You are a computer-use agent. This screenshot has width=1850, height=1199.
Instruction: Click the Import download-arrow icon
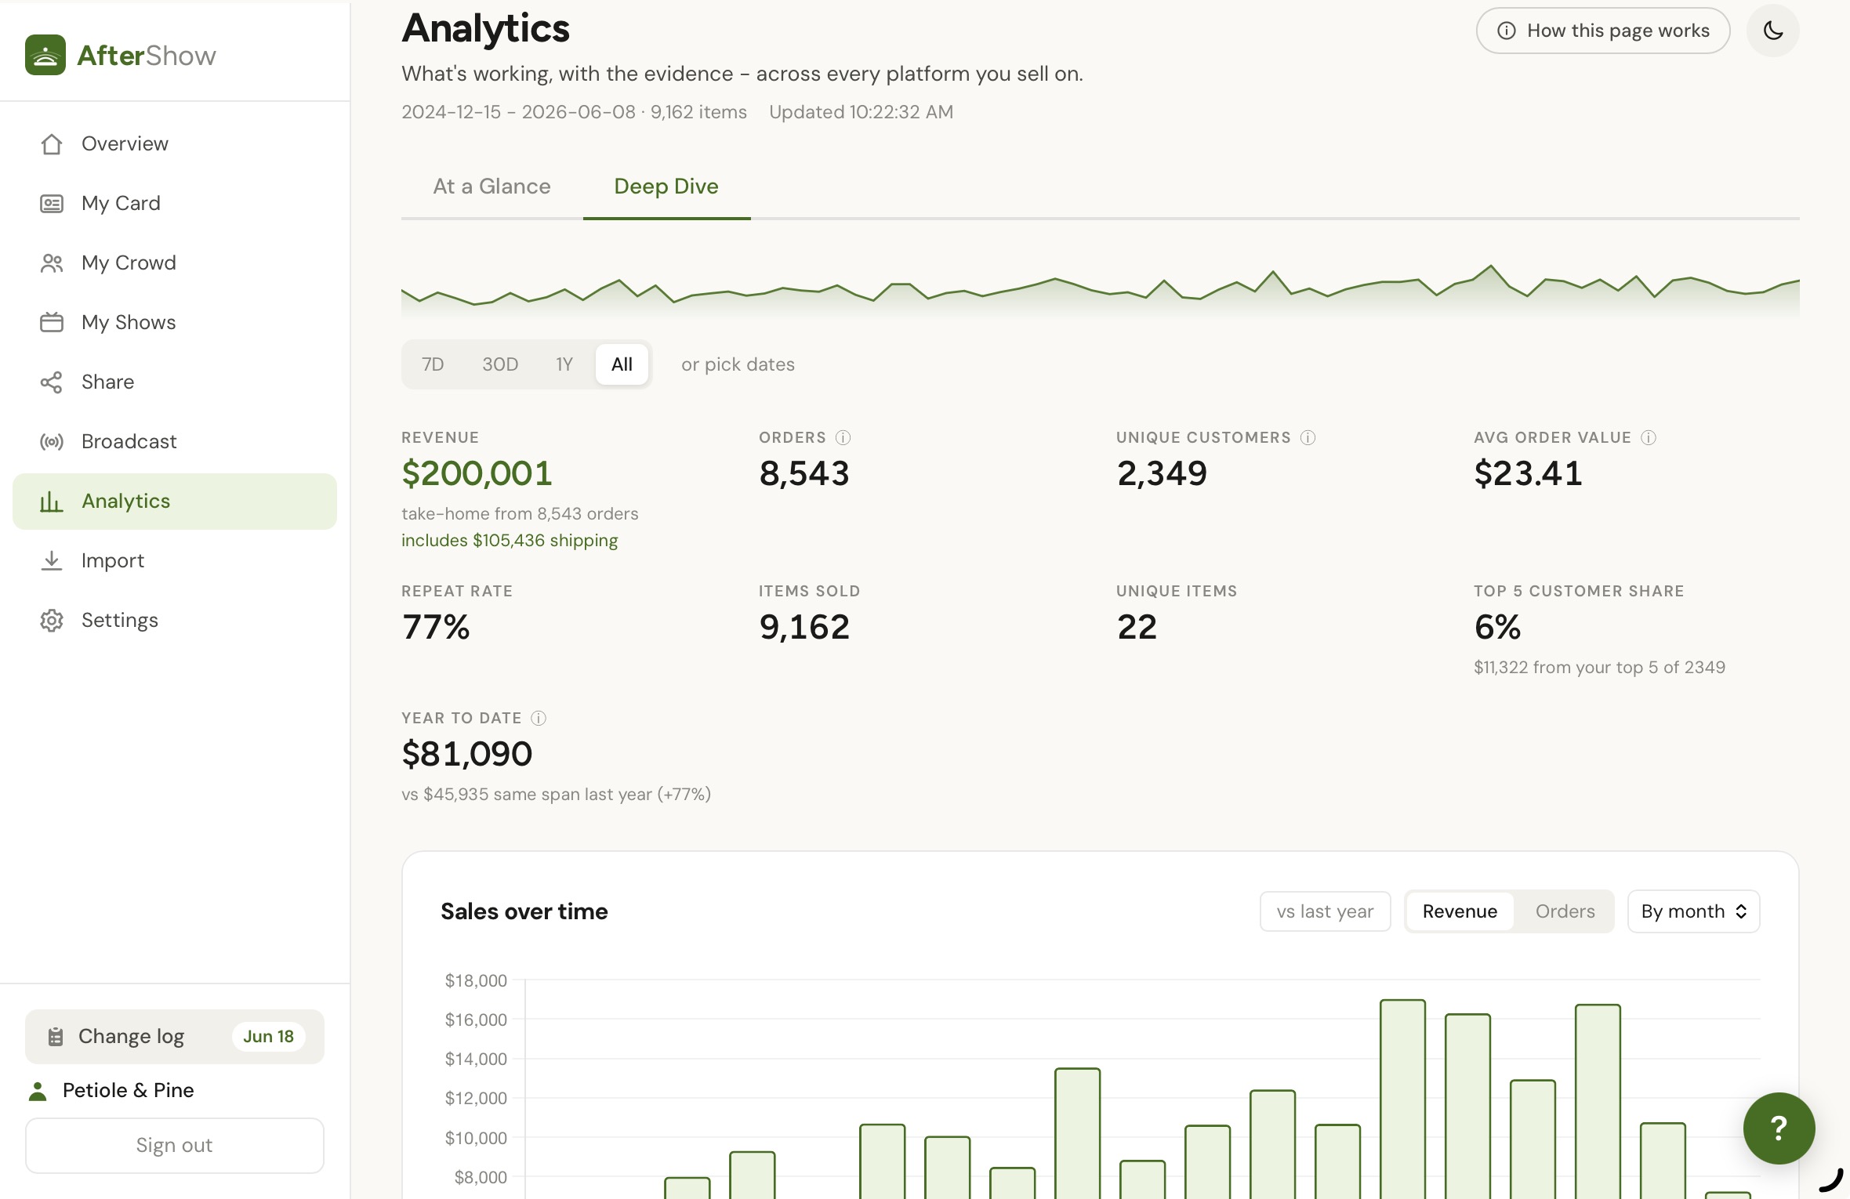(x=52, y=561)
